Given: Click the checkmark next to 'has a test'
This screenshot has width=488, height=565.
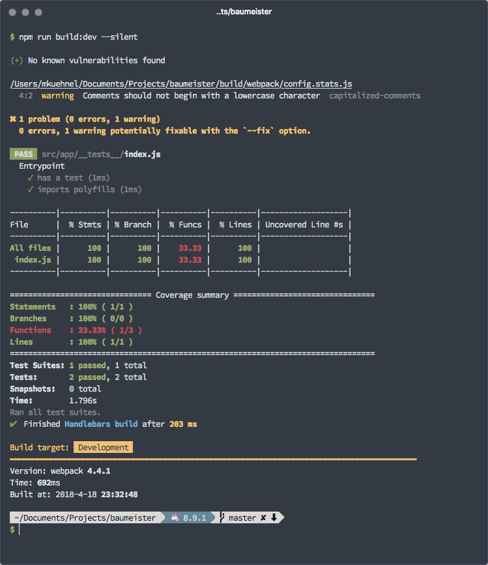Looking at the screenshot, I should tap(30, 178).
